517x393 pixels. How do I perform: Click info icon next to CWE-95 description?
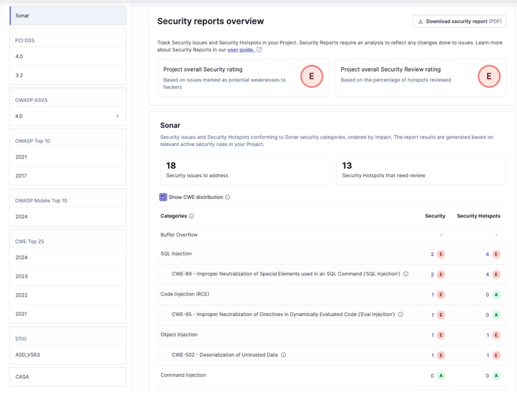click(x=401, y=315)
